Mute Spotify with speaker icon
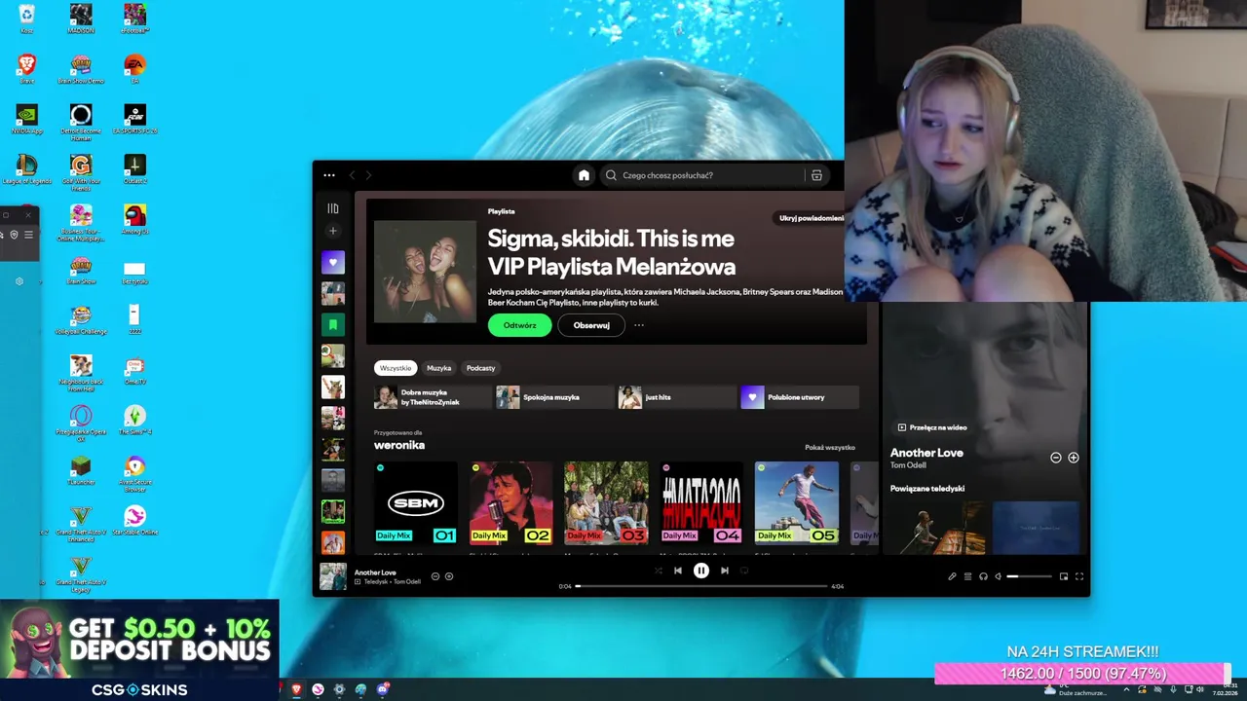Screen dimensions: 1247x701 tap(998, 576)
